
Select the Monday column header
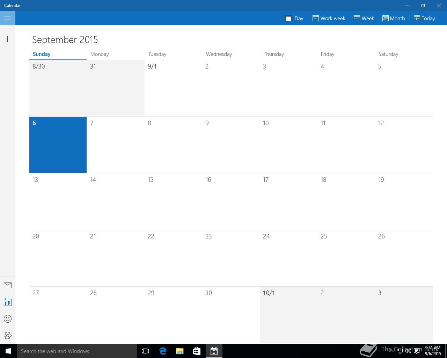click(100, 54)
